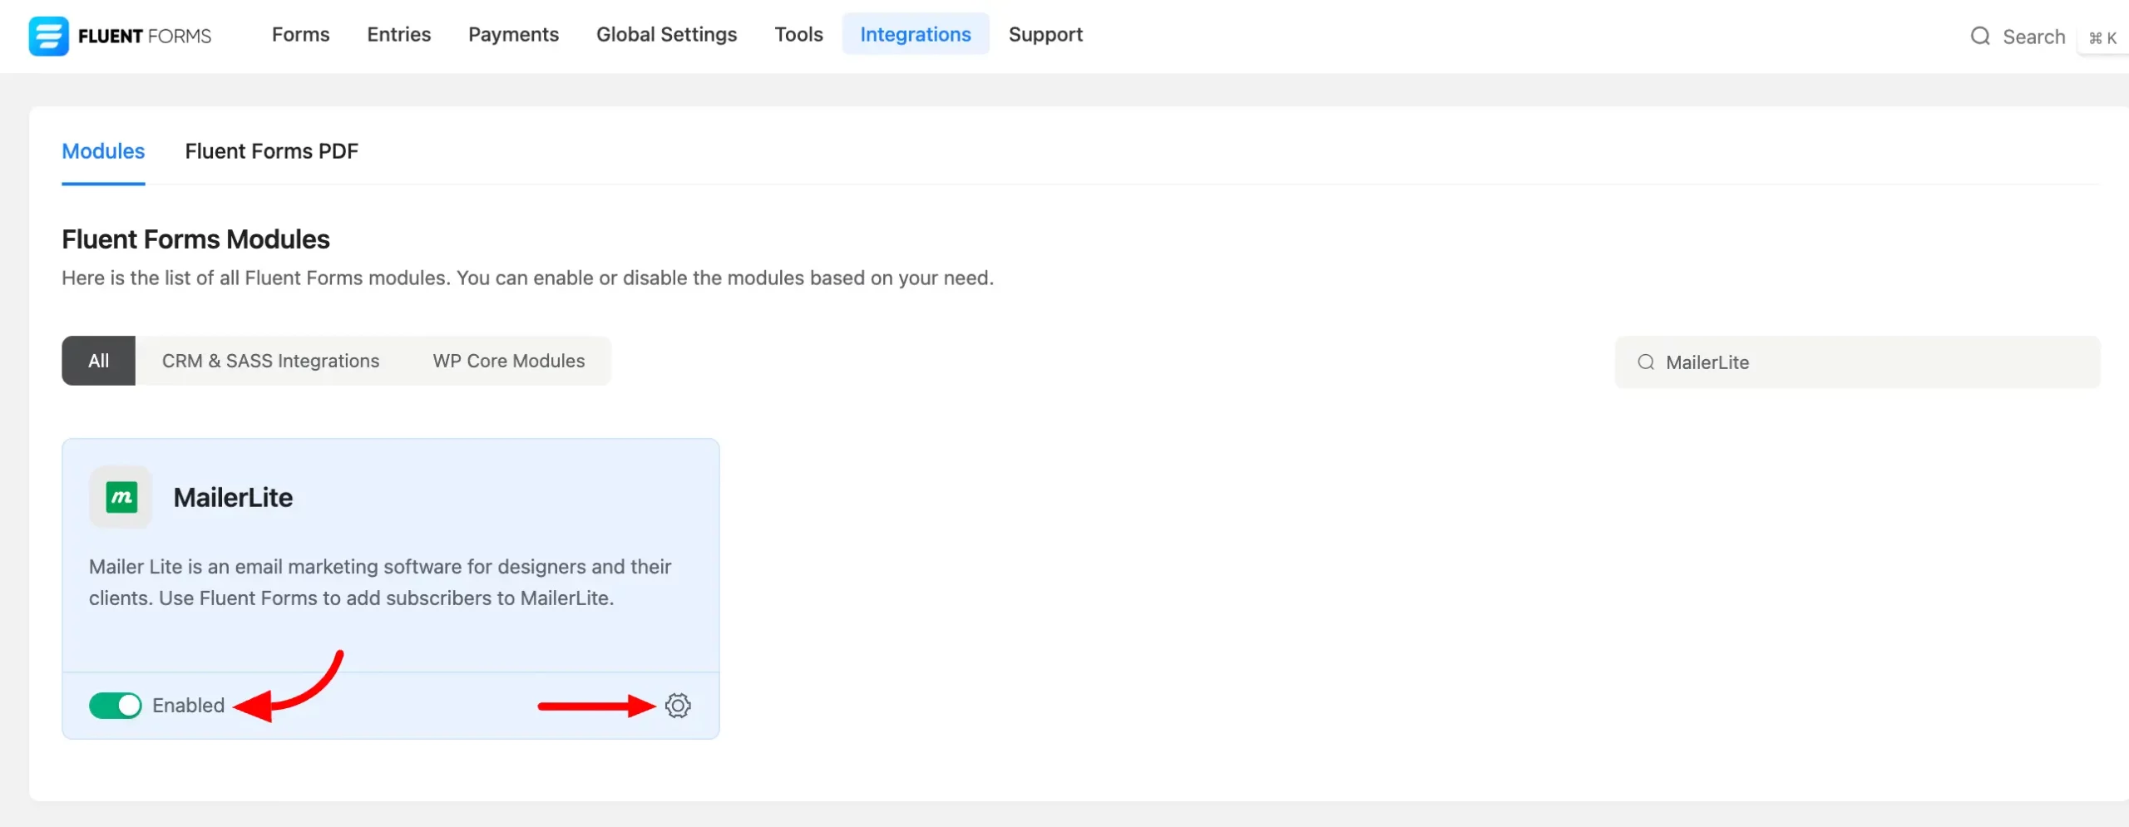Open the Support page
The image size is (2129, 827).
click(1045, 35)
